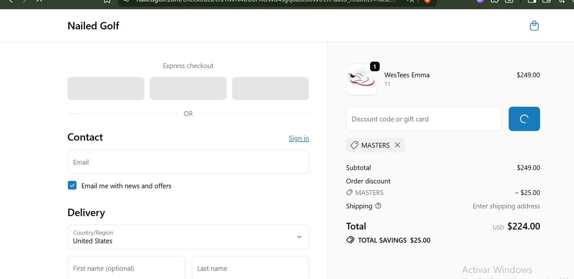Click the Last name field
The height and width of the screenshot is (279, 574).
[250, 268]
